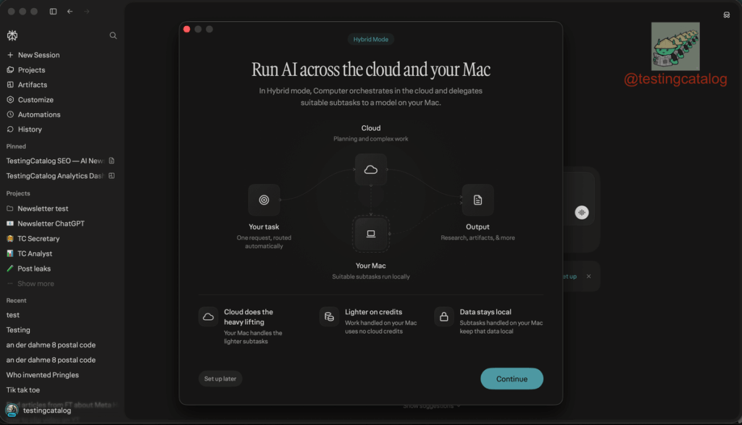This screenshot has width=742, height=425.
Task: Click the voice waveform button behind dialog
Action: click(582, 213)
